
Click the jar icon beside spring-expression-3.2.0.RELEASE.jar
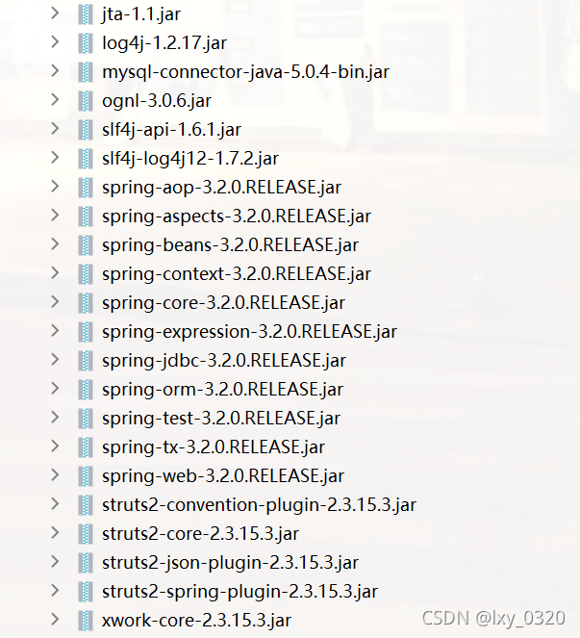86,332
